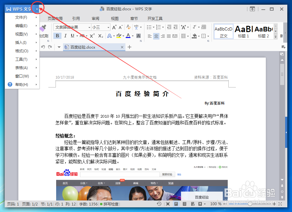The width and height of the screenshot is (292, 212).
Task: Toggle Italic formatting
Action: pos(66,36)
